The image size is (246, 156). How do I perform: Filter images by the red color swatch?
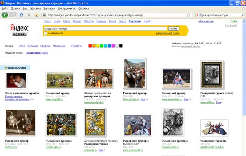click(x=90, y=46)
